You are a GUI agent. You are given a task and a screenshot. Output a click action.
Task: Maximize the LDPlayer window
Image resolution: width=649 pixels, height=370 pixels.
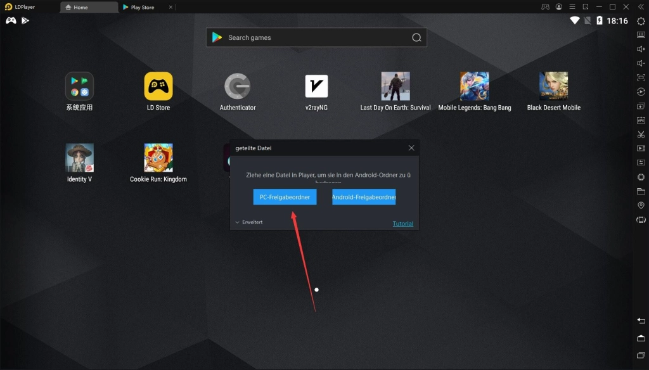613,6
